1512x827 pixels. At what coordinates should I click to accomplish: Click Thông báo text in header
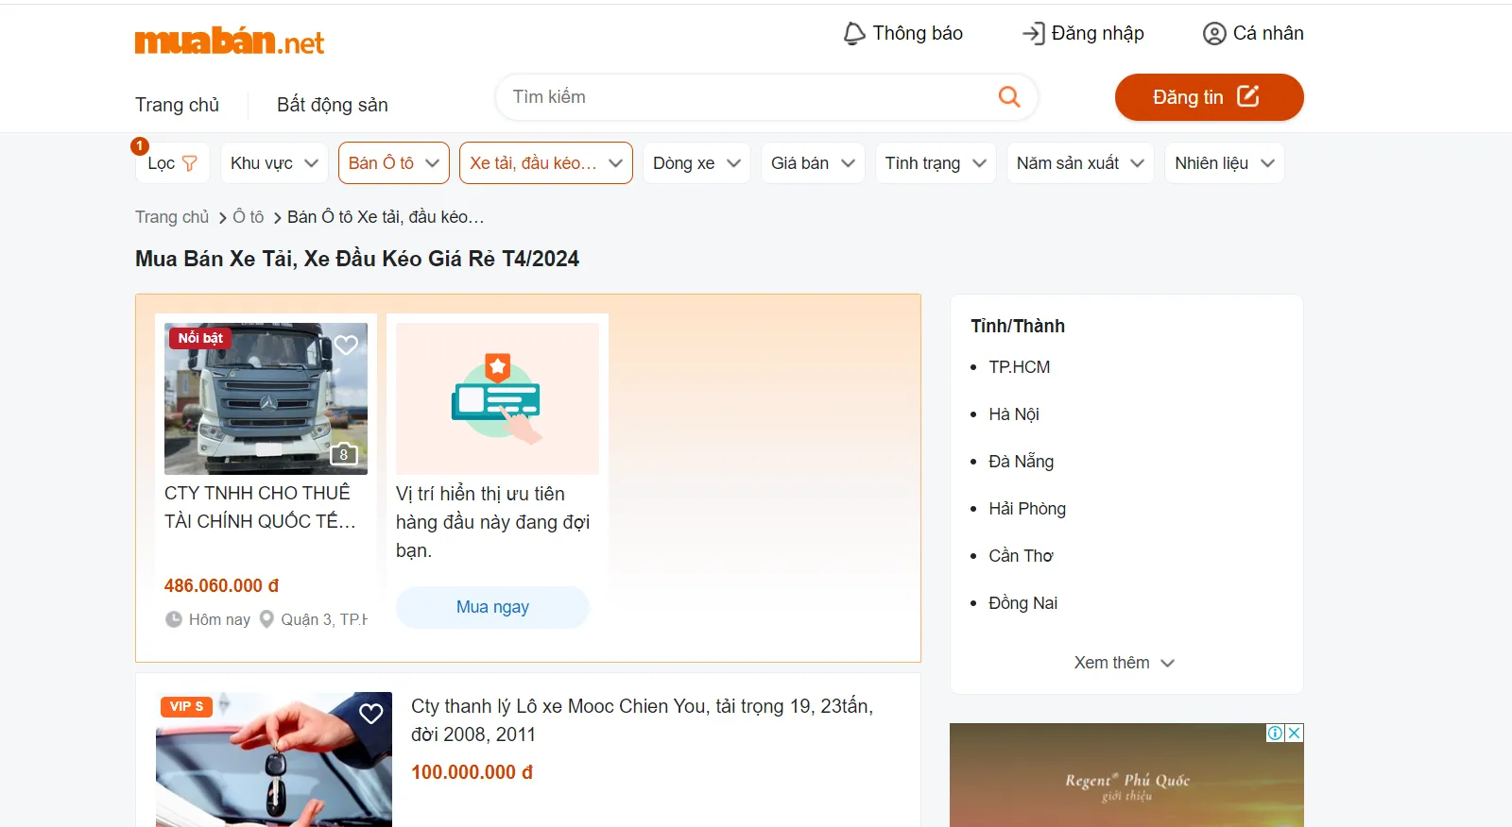point(918,34)
